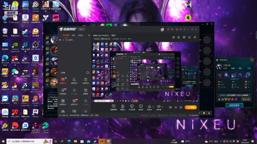Screen dimensions: 257x144
Task: Open OBS Studio desktop shortcut
Action: tap(35, 46)
